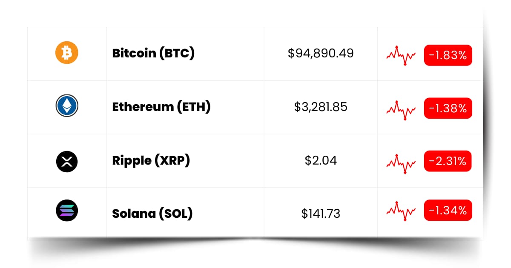The width and height of the screenshot is (511, 268).
Task: Select the Ethereum (ETH) name
Action: click(x=161, y=107)
